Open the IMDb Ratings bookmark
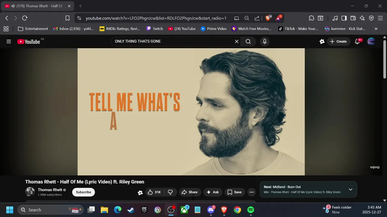 click(x=120, y=29)
